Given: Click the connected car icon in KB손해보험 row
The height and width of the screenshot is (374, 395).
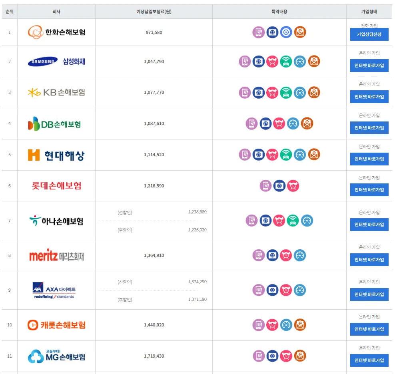Looking at the screenshot, I should click(286, 92).
